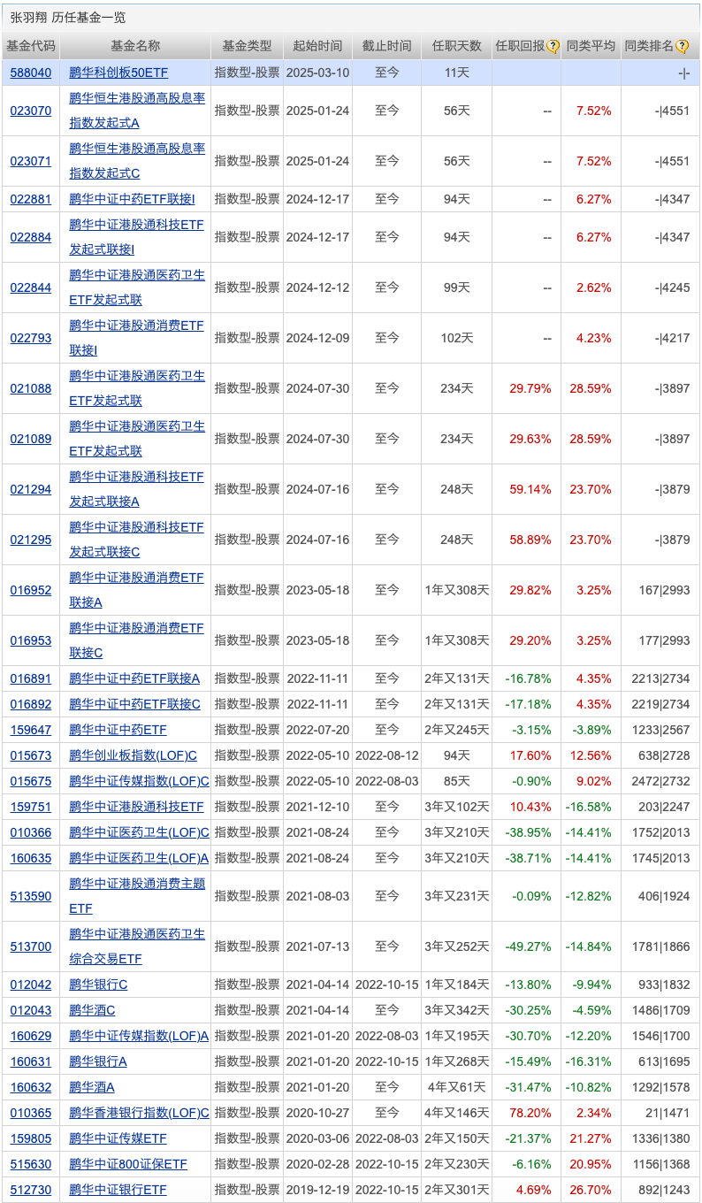The height and width of the screenshot is (1203, 702).
Task: Open 鹏华中证港股通科技ETF发起式联接I link
Action: point(137,237)
